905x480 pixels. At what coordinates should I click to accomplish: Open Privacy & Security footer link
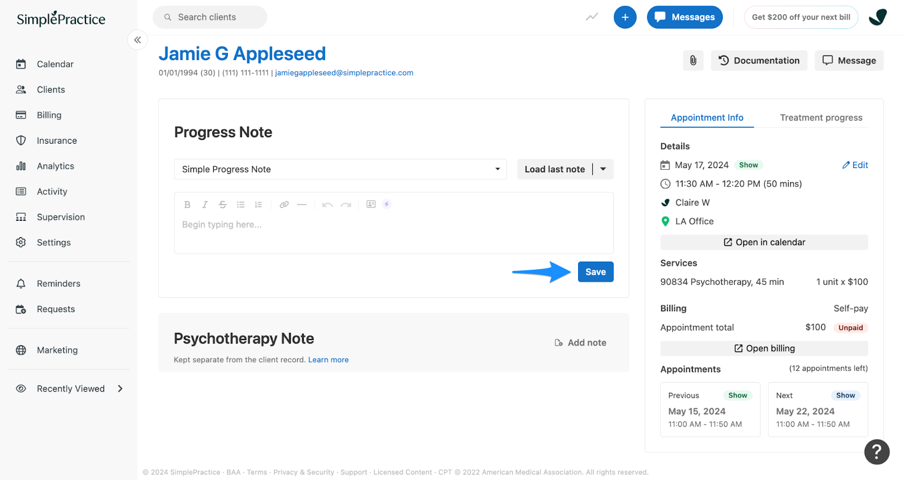(304, 472)
